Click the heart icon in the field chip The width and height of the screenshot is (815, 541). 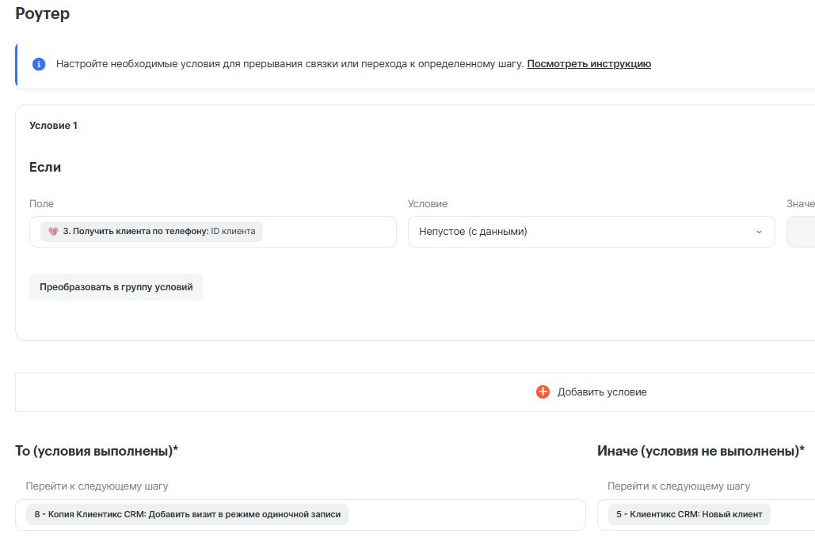53,232
